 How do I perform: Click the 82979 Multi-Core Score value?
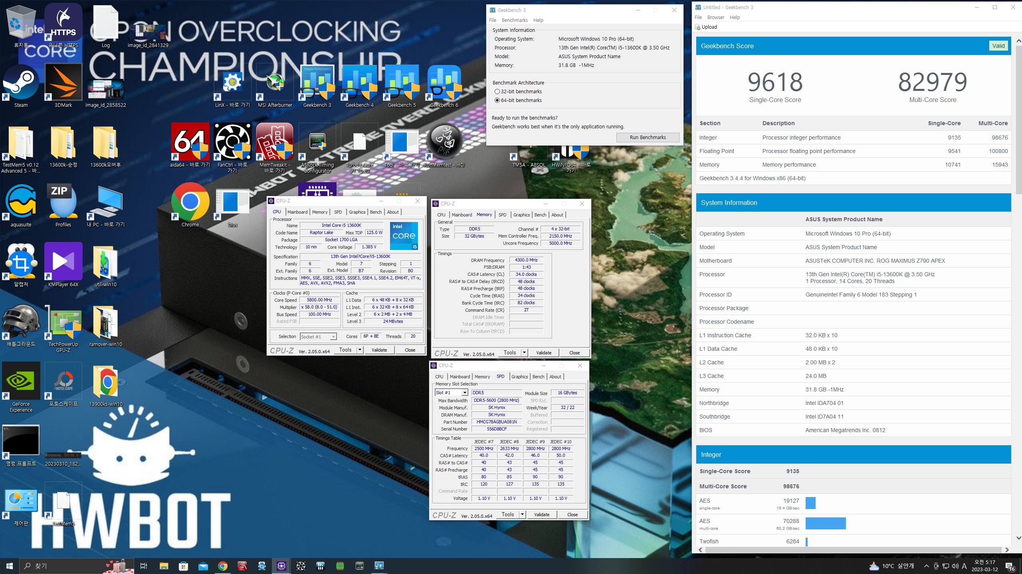tap(933, 83)
